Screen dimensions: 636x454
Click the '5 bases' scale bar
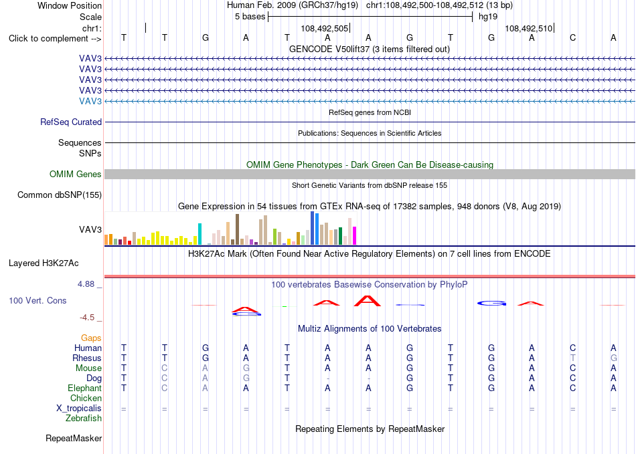[370, 17]
